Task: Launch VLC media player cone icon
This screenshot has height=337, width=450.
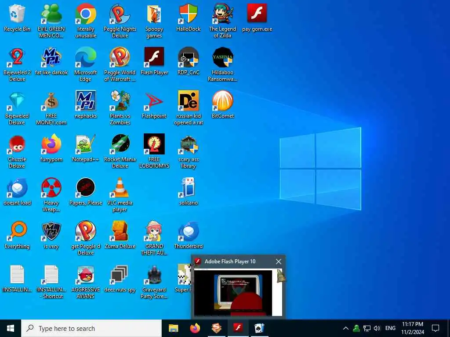Action: pyautogui.click(x=120, y=195)
